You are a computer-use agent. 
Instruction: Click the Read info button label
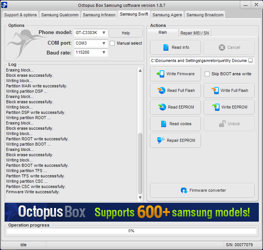pos(180,47)
